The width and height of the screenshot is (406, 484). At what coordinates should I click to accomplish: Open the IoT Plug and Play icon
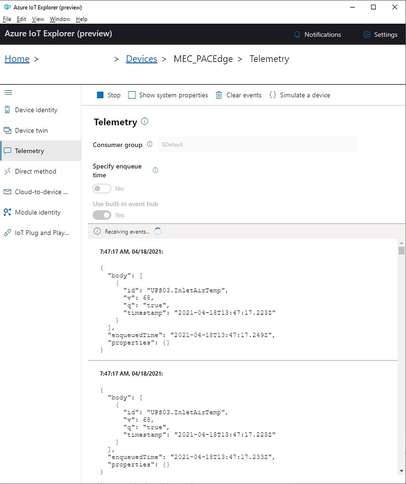click(x=7, y=233)
